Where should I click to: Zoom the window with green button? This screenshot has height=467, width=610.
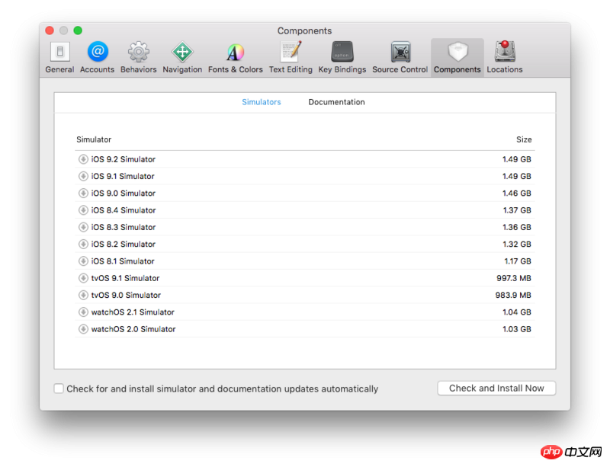click(78, 30)
